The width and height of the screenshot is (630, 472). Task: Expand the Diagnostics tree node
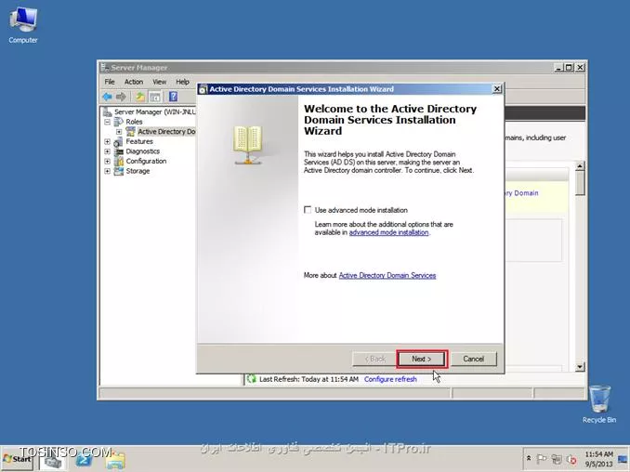click(x=107, y=151)
